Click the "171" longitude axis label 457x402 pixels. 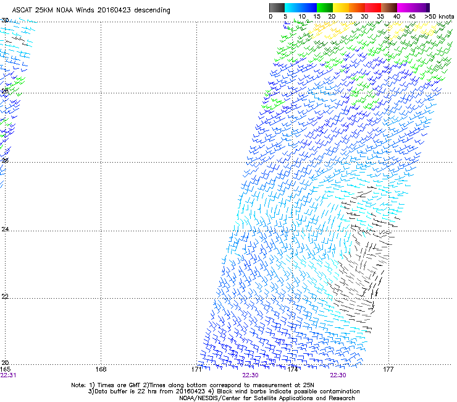click(x=196, y=370)
